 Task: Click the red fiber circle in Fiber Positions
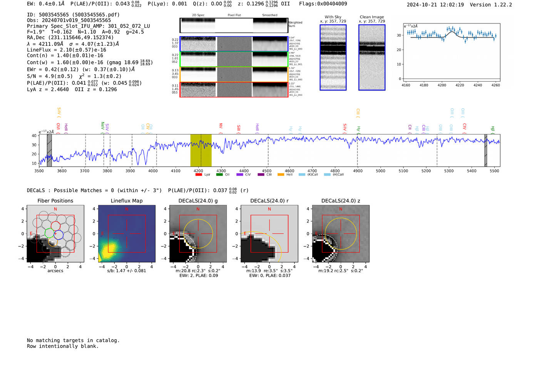click(x=55, y=226)
